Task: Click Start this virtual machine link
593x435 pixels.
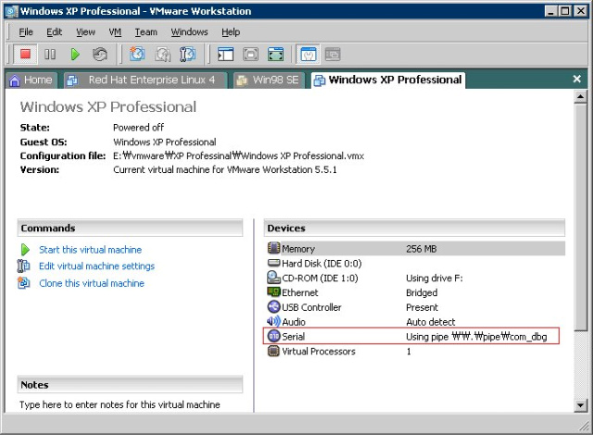Action: (x=91, y=250)
